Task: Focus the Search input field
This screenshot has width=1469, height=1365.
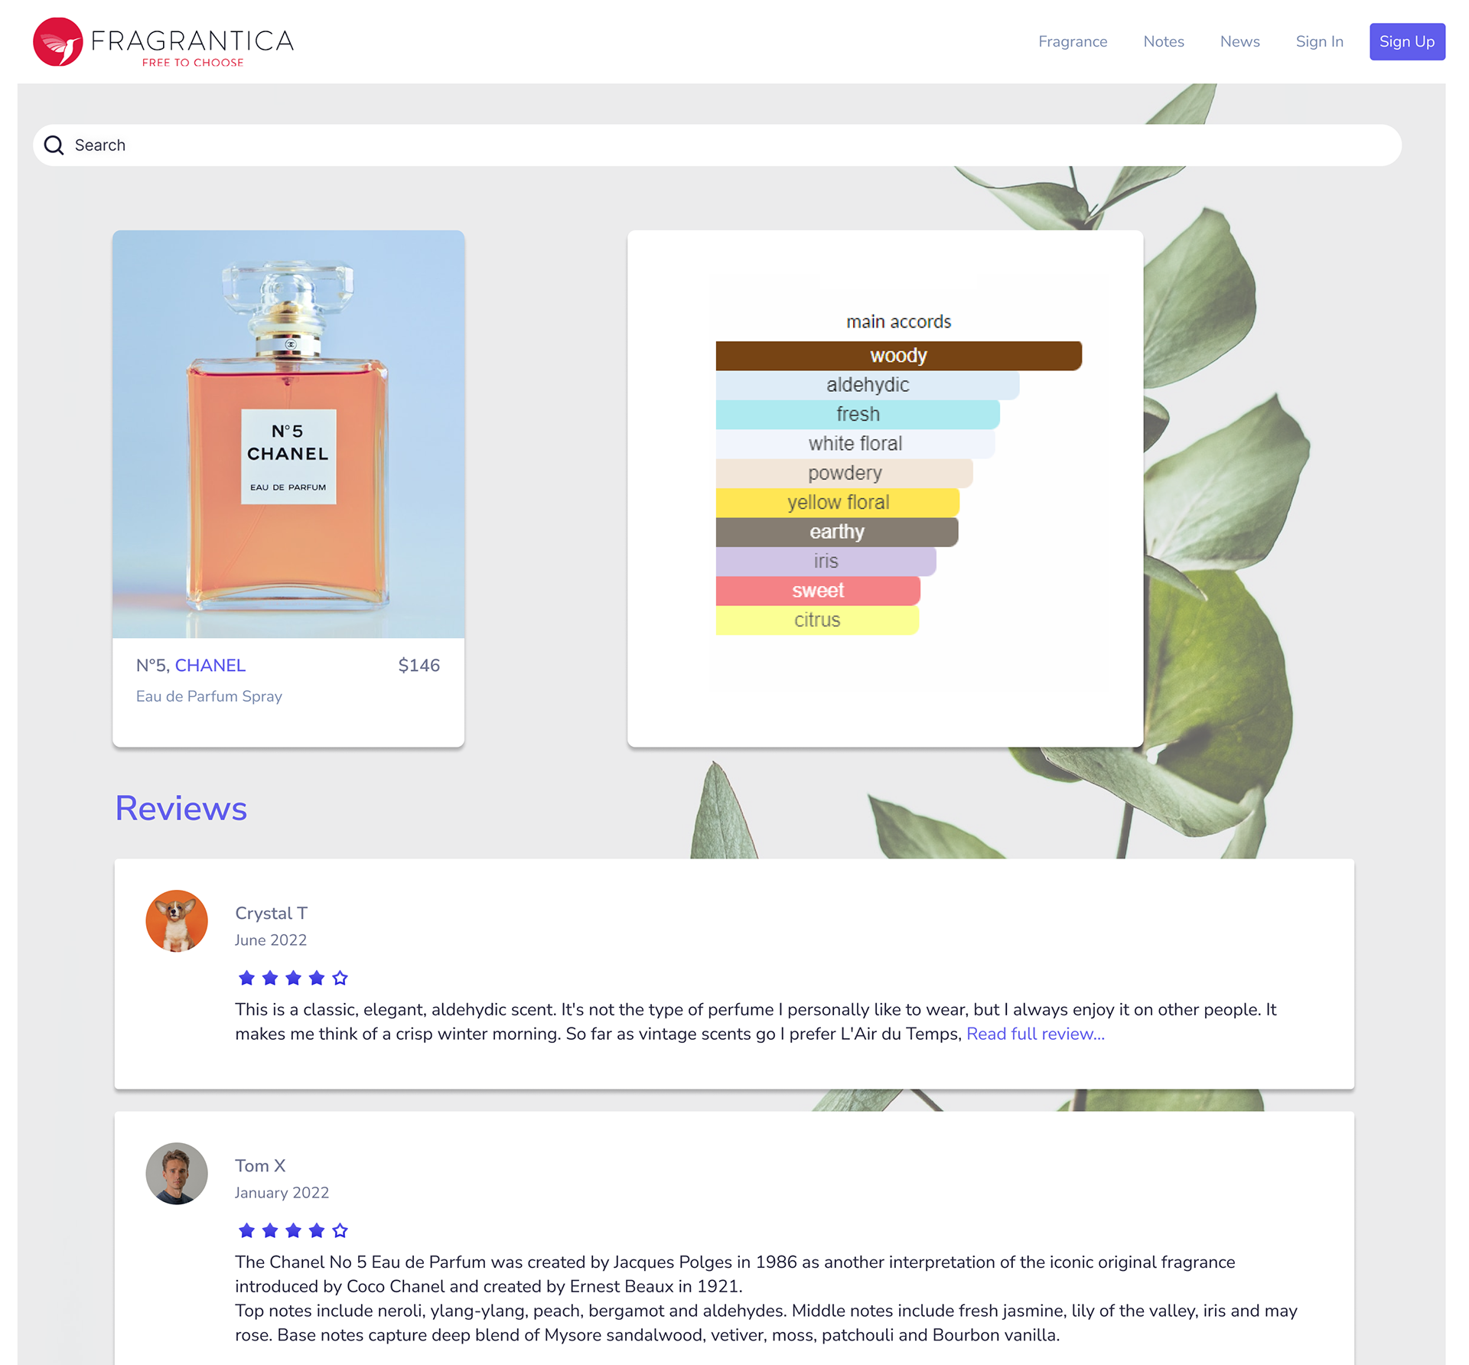Action: (x=717, y=145)
